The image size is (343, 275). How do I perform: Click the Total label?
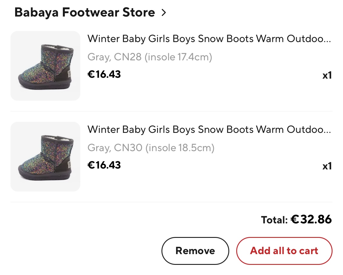(274, 220)
